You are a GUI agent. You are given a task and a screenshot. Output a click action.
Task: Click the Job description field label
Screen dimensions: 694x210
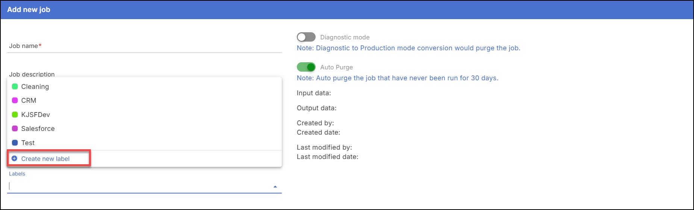point(32,74)
